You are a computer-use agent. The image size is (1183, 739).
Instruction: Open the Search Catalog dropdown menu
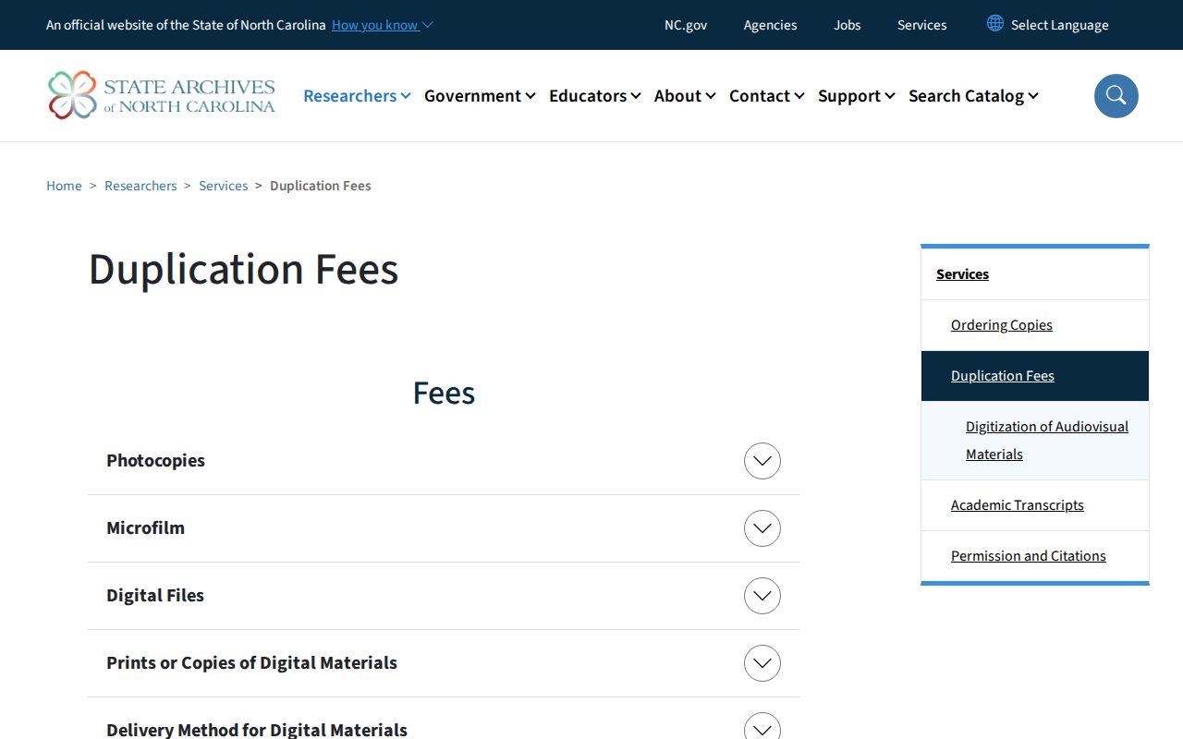tap(973, 96)
